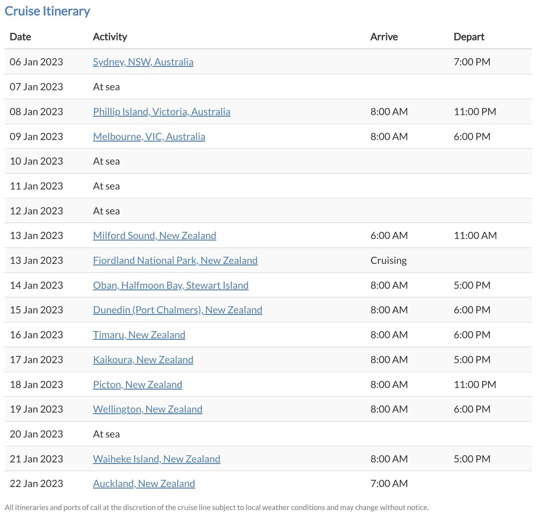Image resolution: width=540 pixels, height=529 pixels.
Task: Click the Phillip Island, Victoria, Australia link
Action: click(161, 112)
